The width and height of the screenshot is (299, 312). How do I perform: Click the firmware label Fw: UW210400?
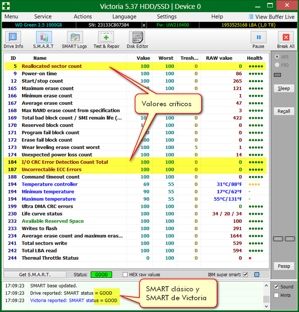[x=173, y=25]
